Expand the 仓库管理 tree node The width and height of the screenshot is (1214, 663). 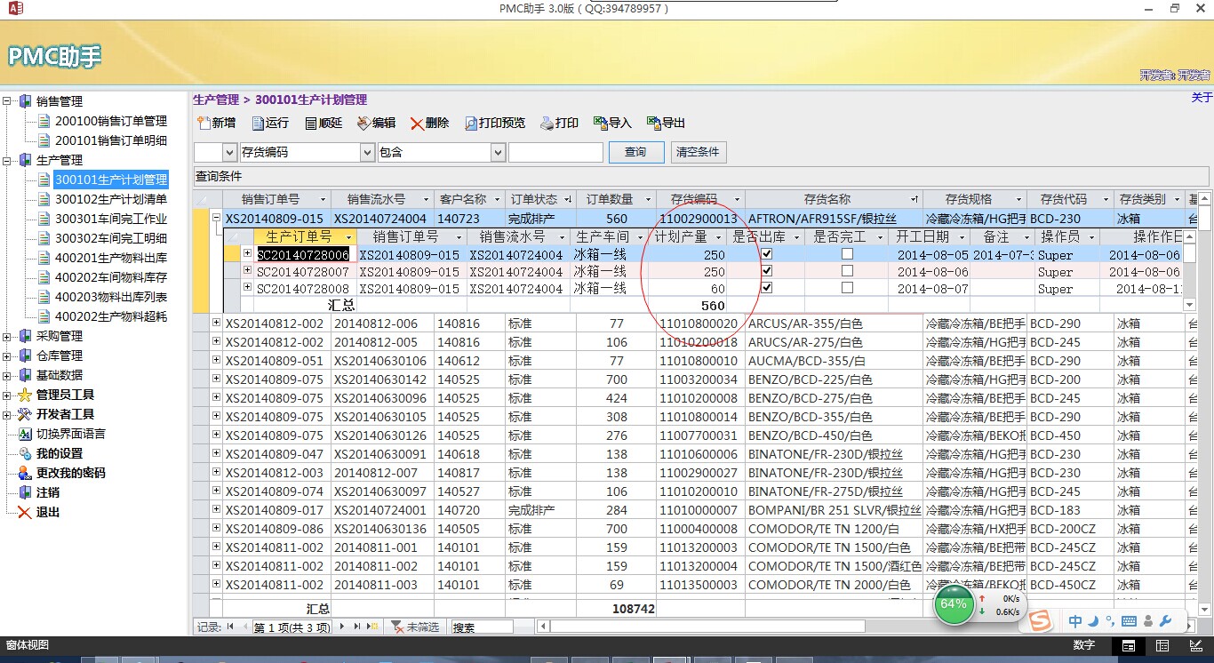pyautogui.click(x=8, y=355)
